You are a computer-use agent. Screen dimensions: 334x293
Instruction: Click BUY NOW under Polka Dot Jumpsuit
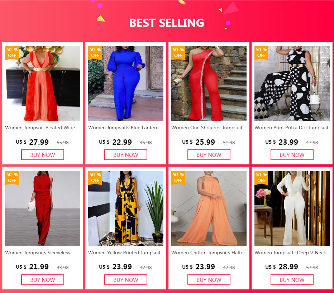[x=292, y=155]
